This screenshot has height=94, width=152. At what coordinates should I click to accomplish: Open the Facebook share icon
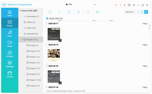125,5
